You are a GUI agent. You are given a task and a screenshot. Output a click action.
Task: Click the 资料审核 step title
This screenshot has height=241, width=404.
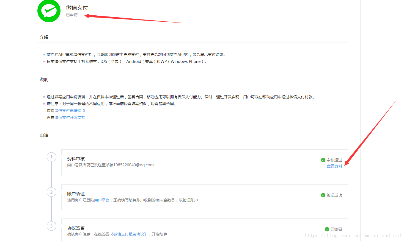[x=76, y=159]
